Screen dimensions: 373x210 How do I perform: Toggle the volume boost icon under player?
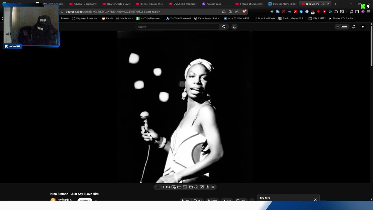168,187
